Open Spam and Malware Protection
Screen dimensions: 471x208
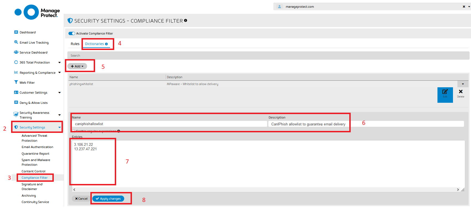tap(36, 162)
